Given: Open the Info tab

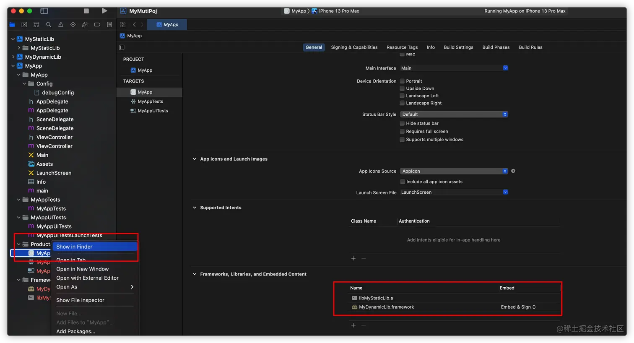Looking at the screenshot, I should point(431,47).
